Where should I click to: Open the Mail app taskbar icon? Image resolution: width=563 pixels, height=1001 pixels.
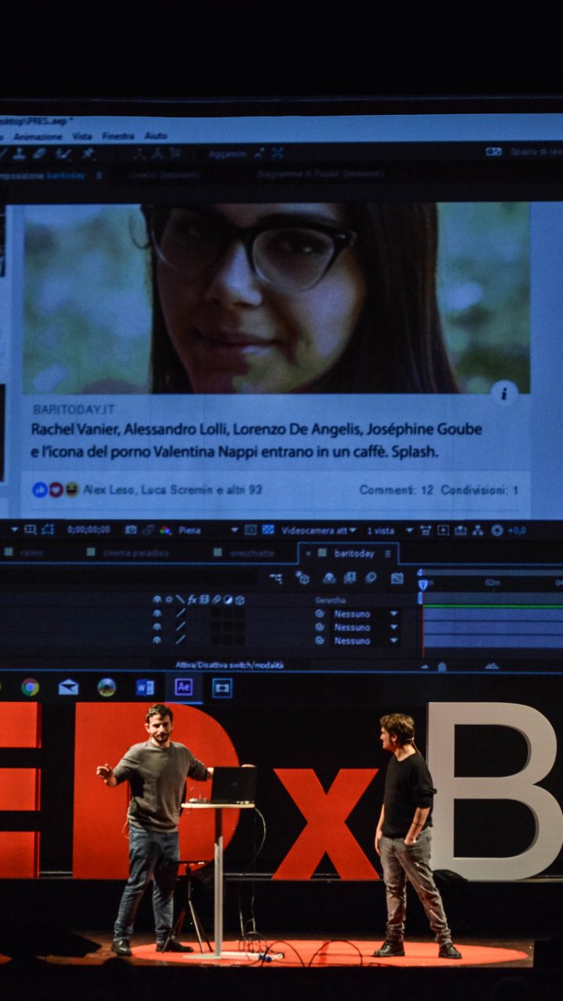coord(68,687)
